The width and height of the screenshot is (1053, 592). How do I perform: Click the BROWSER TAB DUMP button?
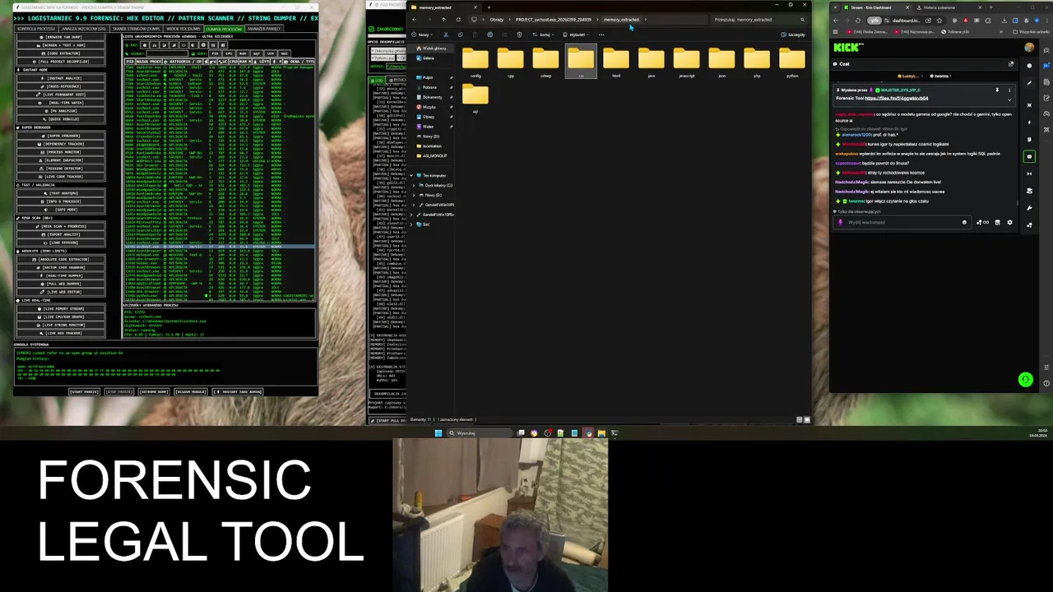pos(61,37)
